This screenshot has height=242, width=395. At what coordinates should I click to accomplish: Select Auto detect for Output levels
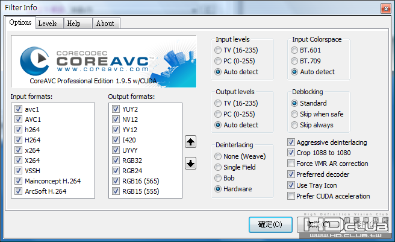click(218, 125)
